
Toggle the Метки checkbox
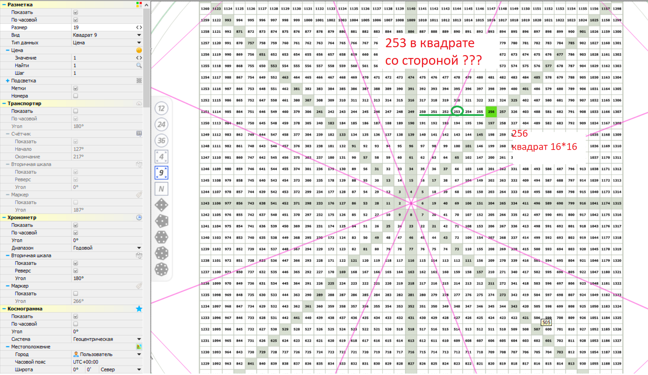tap(75, 88)
